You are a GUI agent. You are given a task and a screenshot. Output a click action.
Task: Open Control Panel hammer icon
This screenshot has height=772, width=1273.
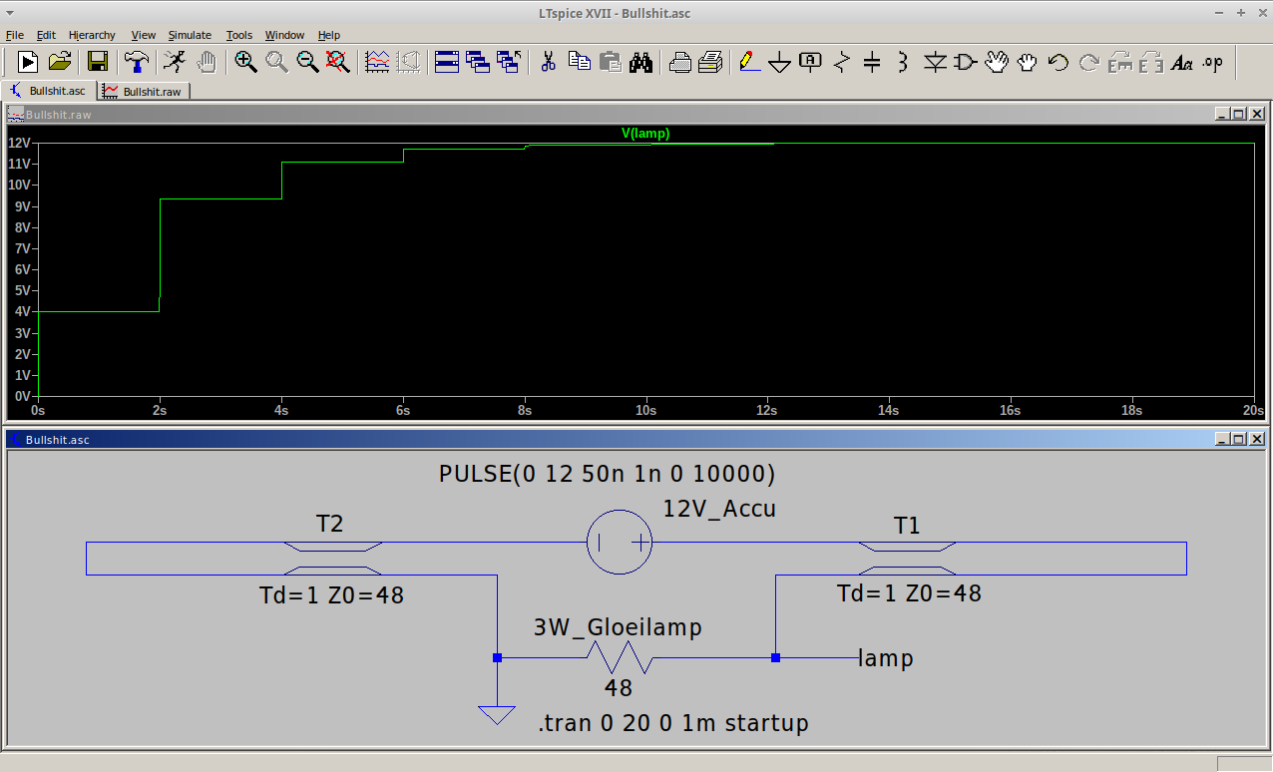(x=136, y=62)
